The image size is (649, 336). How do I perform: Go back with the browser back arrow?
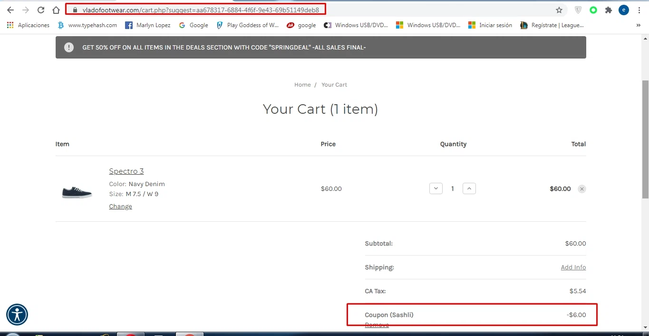click(10, 10)
